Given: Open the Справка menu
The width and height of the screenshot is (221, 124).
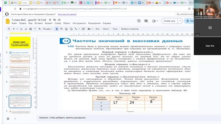Looking at the screenshot, I should (x=107, y=23).
